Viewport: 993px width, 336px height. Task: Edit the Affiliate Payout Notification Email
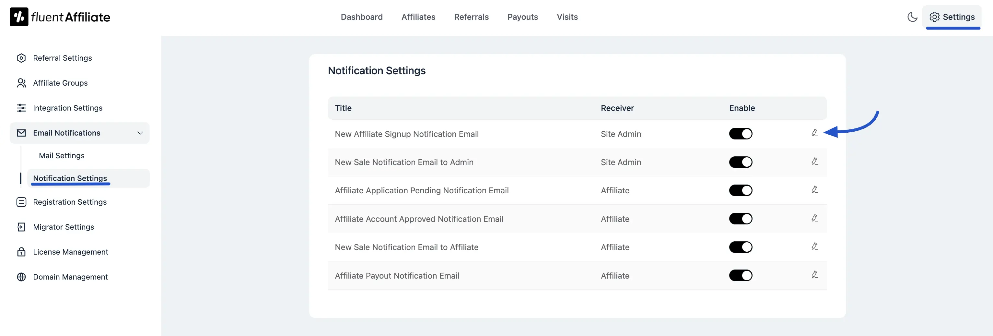point(815,275)
